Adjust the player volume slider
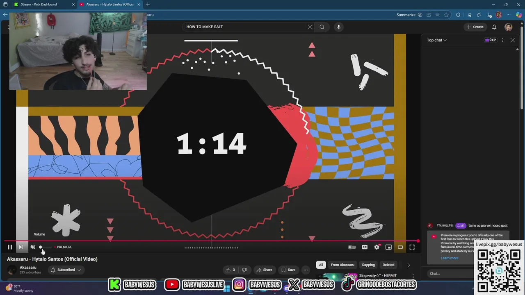 point(46,247)
